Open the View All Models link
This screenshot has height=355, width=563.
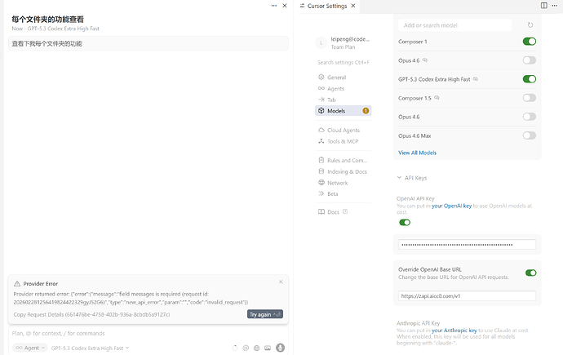click(x=417, y=153)
